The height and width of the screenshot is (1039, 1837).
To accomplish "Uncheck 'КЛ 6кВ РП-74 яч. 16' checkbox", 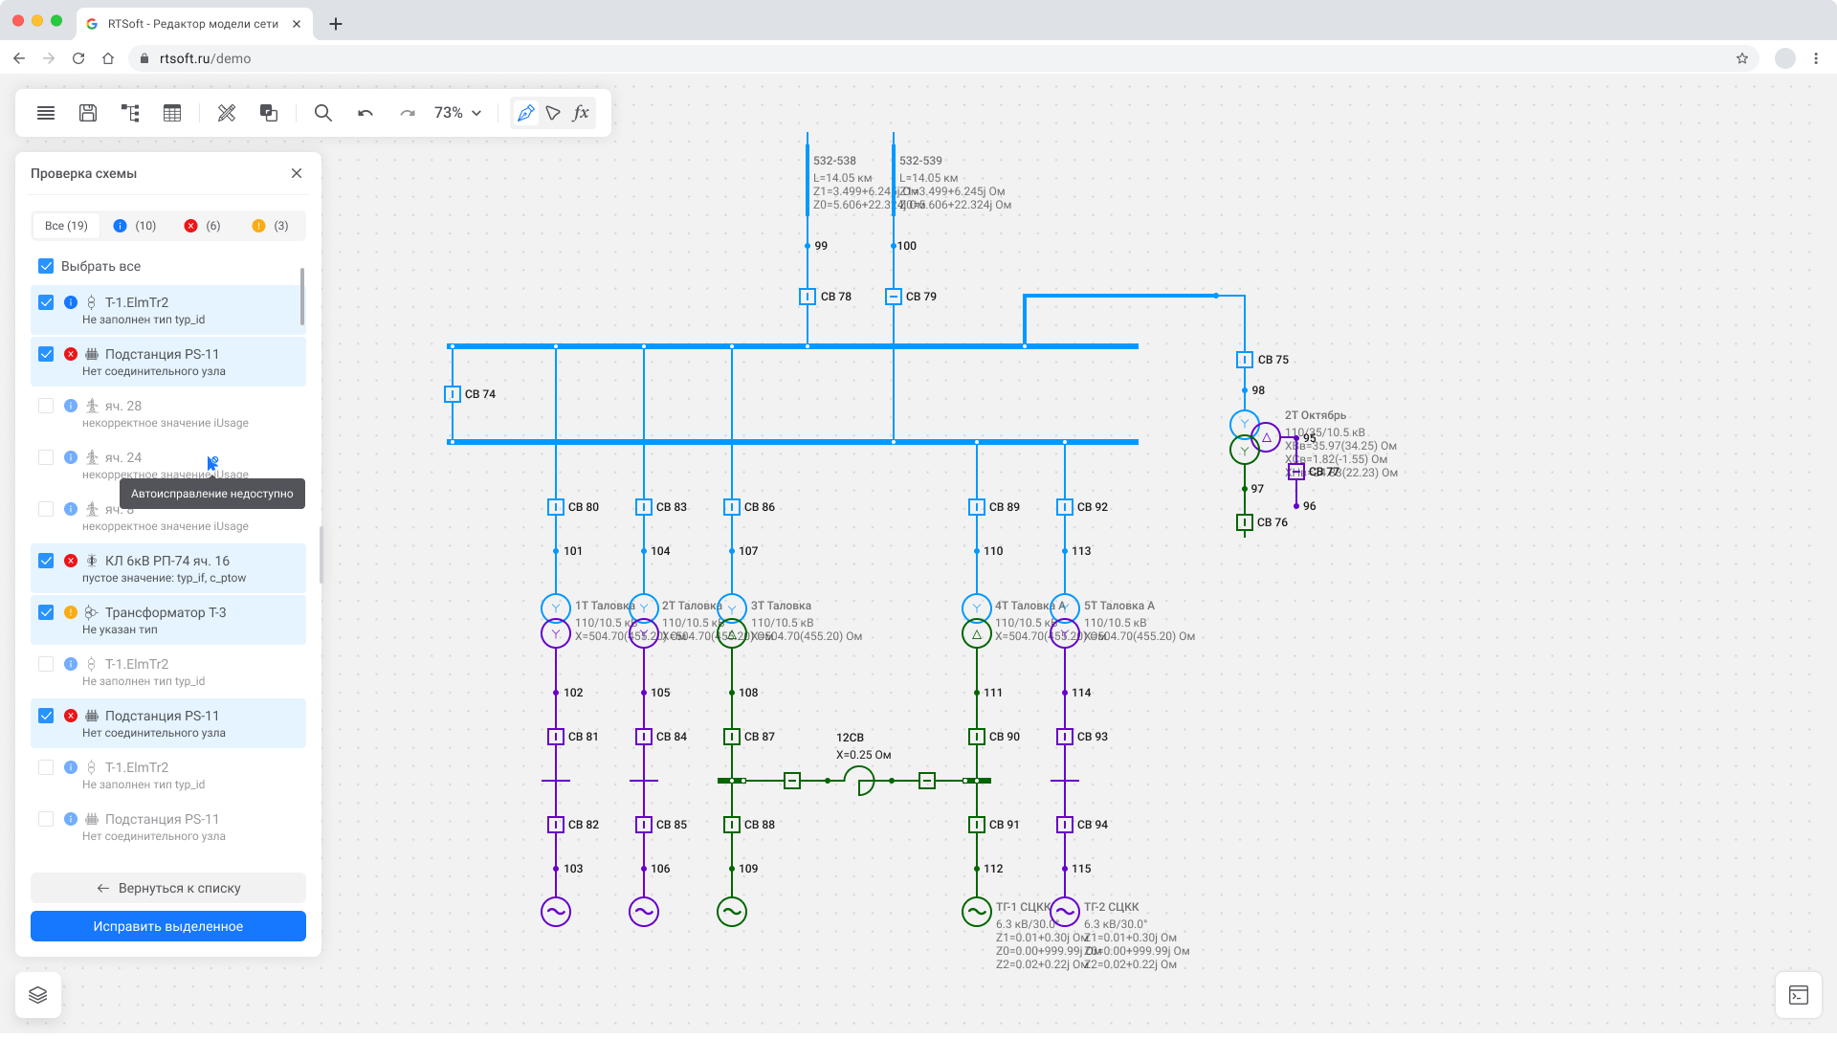I will tap(46, 561).
